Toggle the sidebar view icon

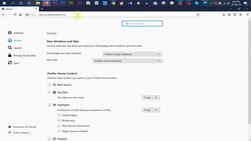[235, 14]
